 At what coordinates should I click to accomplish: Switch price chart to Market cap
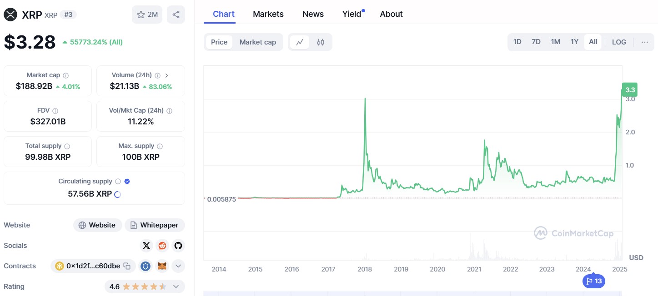click(x=257, y=42)
